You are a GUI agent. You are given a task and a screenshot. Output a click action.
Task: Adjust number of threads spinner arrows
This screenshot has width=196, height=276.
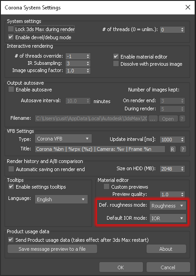pos(183,30)
